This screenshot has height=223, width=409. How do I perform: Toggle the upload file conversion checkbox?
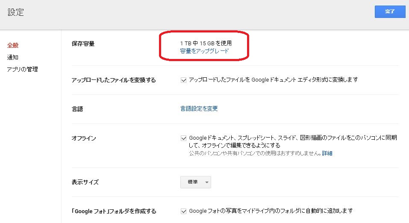[184, 80]
